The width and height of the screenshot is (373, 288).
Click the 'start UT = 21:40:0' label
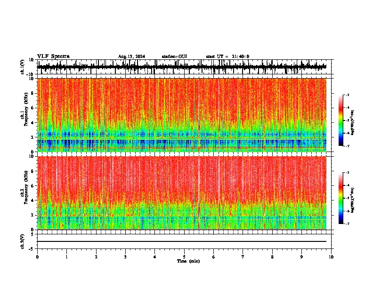227,56
